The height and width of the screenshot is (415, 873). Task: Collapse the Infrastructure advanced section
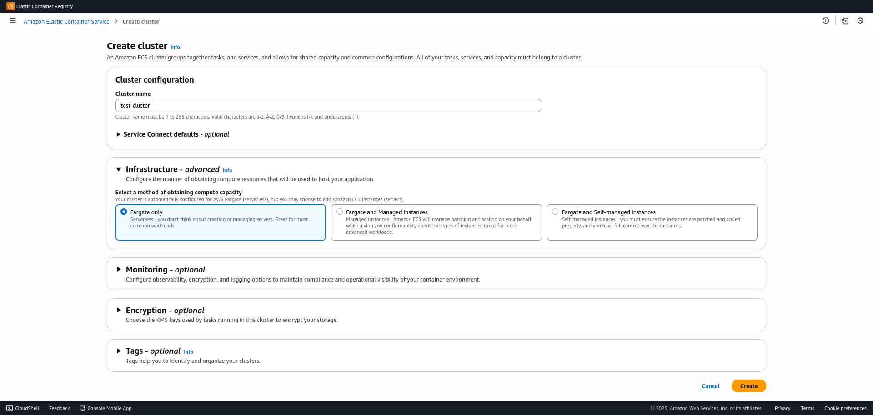[x=119, y=169]
